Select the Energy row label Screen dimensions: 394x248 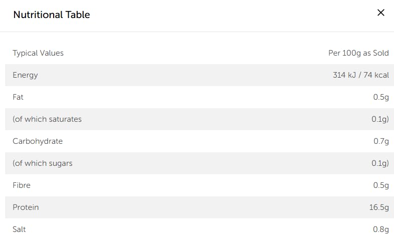[x=25, y=75]
